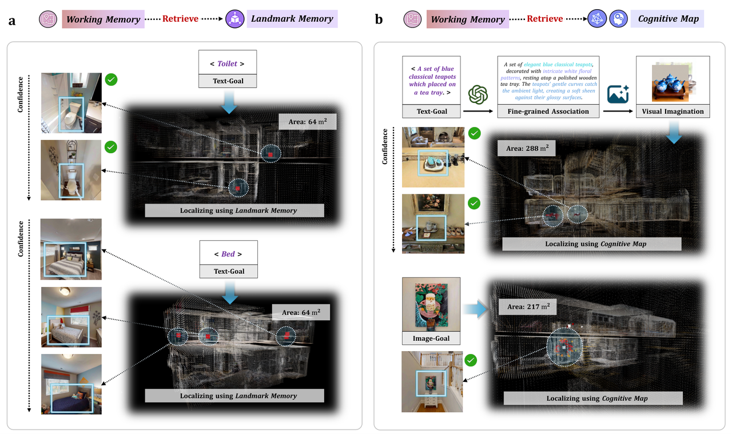Click the blue arrow beside the Image-Goal painting
This screenshot has width=732, height=434.
pos(475,310)
